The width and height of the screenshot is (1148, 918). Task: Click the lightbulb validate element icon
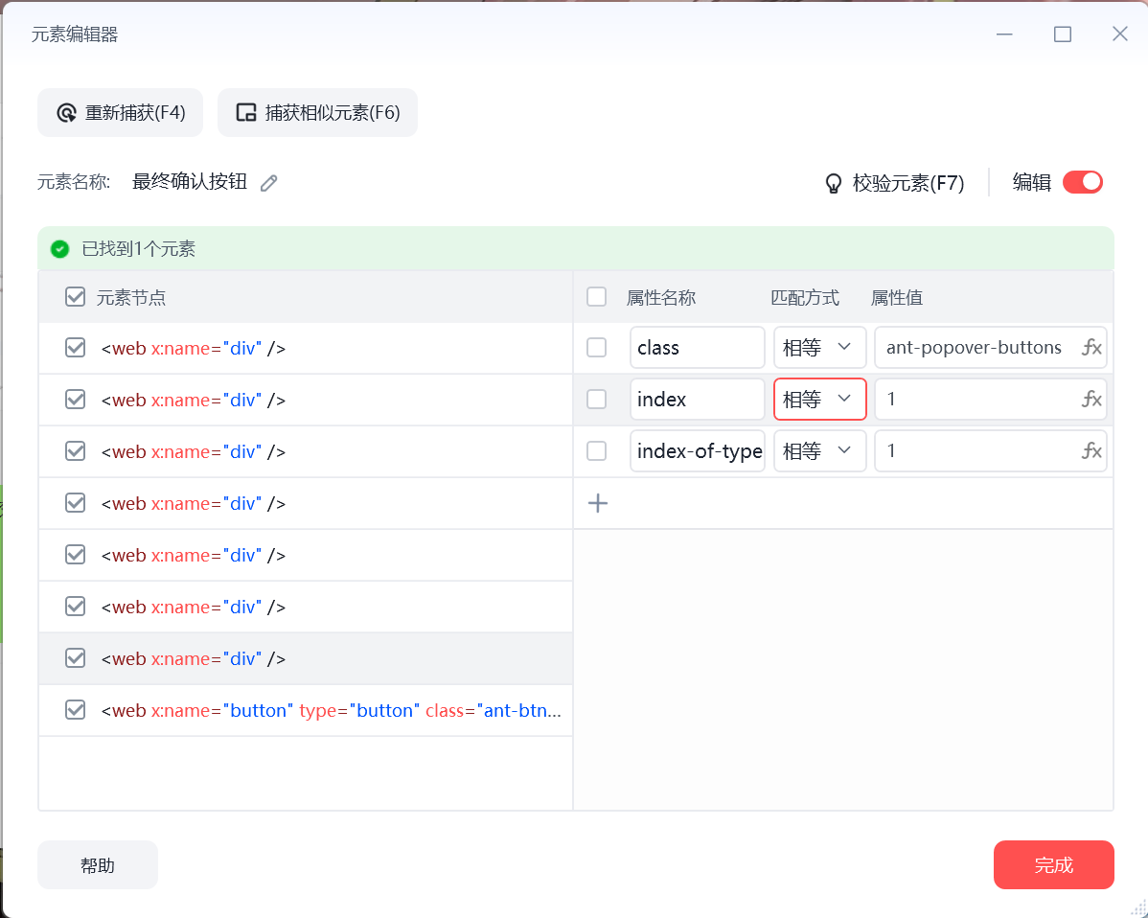[x=834, y=183]
